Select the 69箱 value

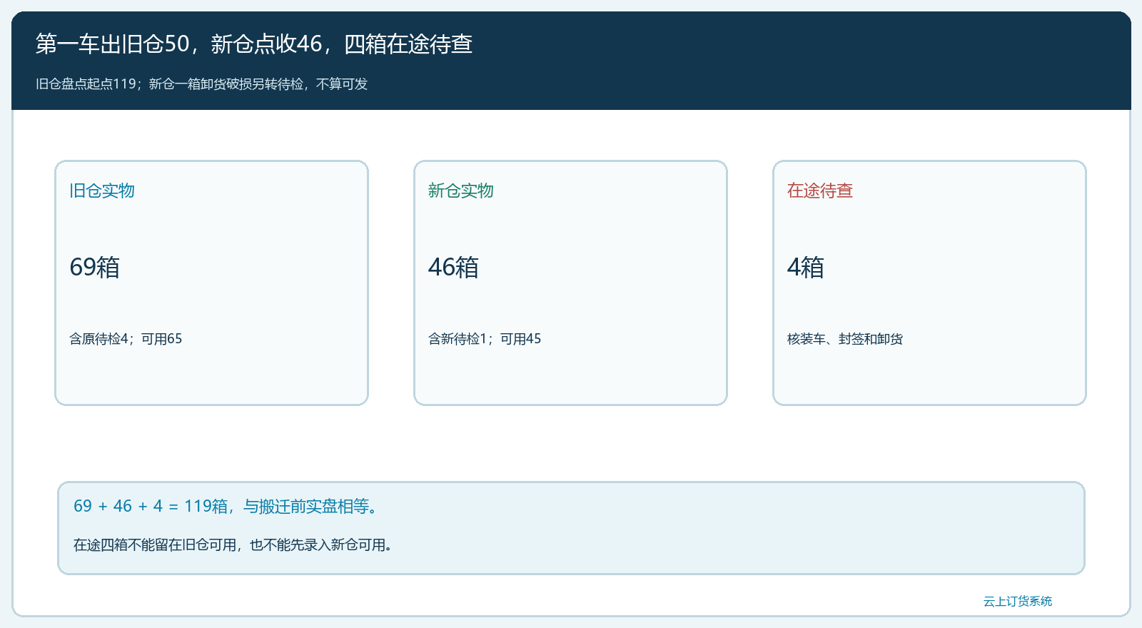[95, 267]
